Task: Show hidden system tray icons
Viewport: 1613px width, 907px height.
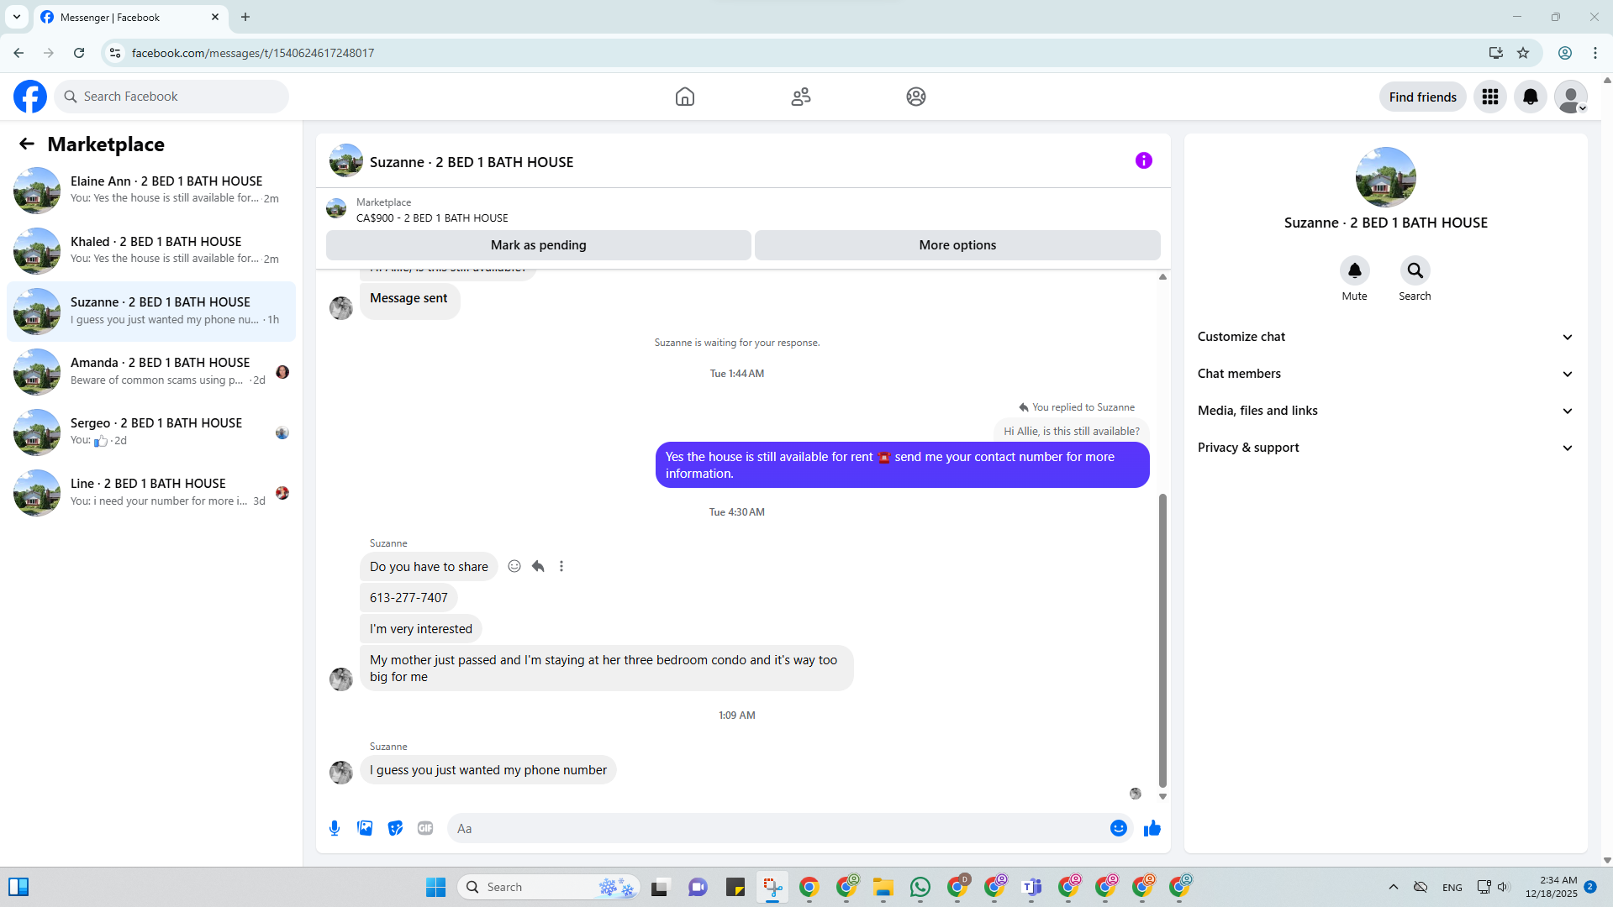Action: coord(1393,887)
